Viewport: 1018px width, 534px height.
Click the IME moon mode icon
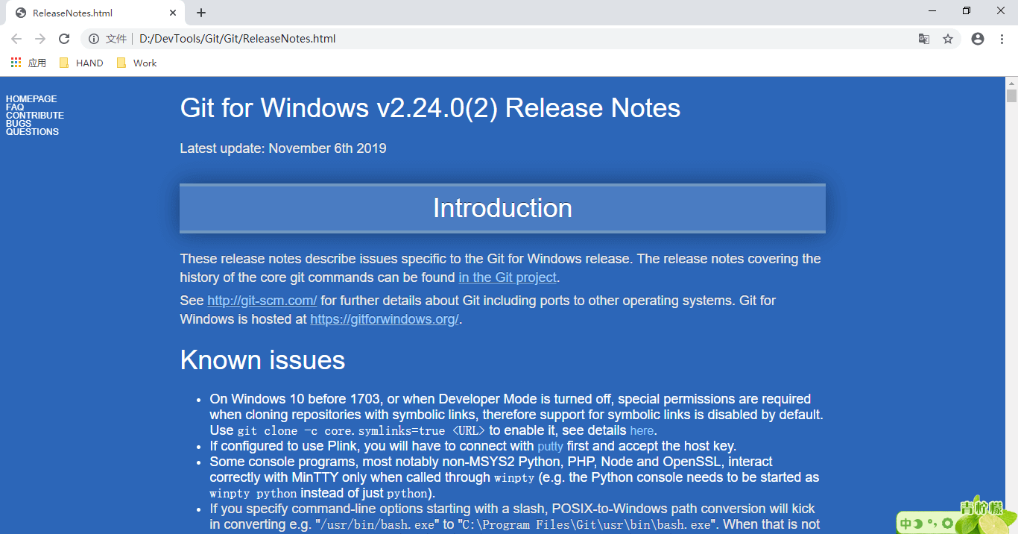pyautogui.click(x=918, y=524)
